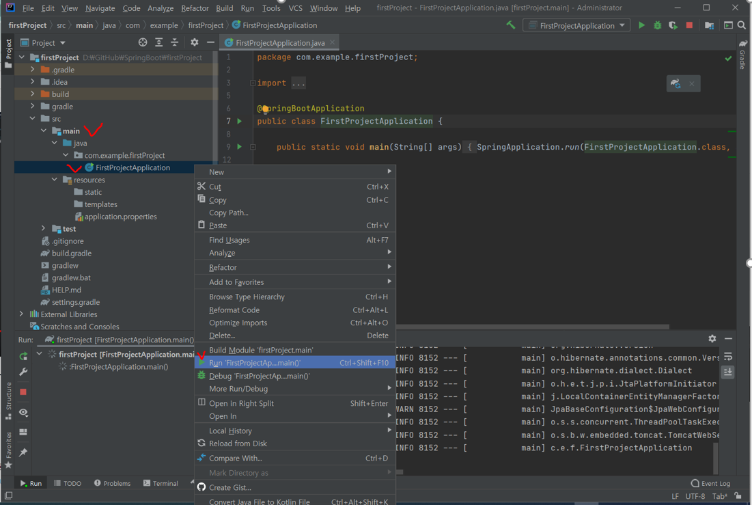Load Gradle changes floating icon in editor
Viewport: 752px width, 505px height.
click(x=676, y=83)
